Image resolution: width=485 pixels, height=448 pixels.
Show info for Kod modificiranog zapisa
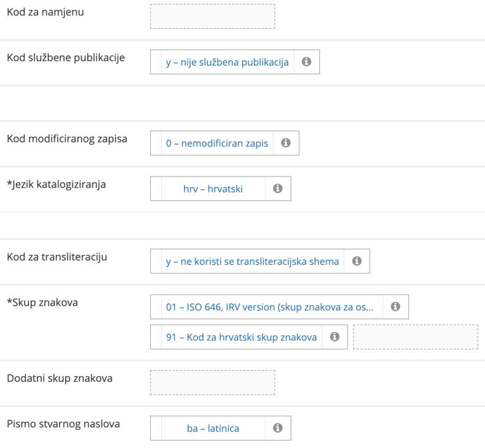pyautogui.click(x=286, y=143)
